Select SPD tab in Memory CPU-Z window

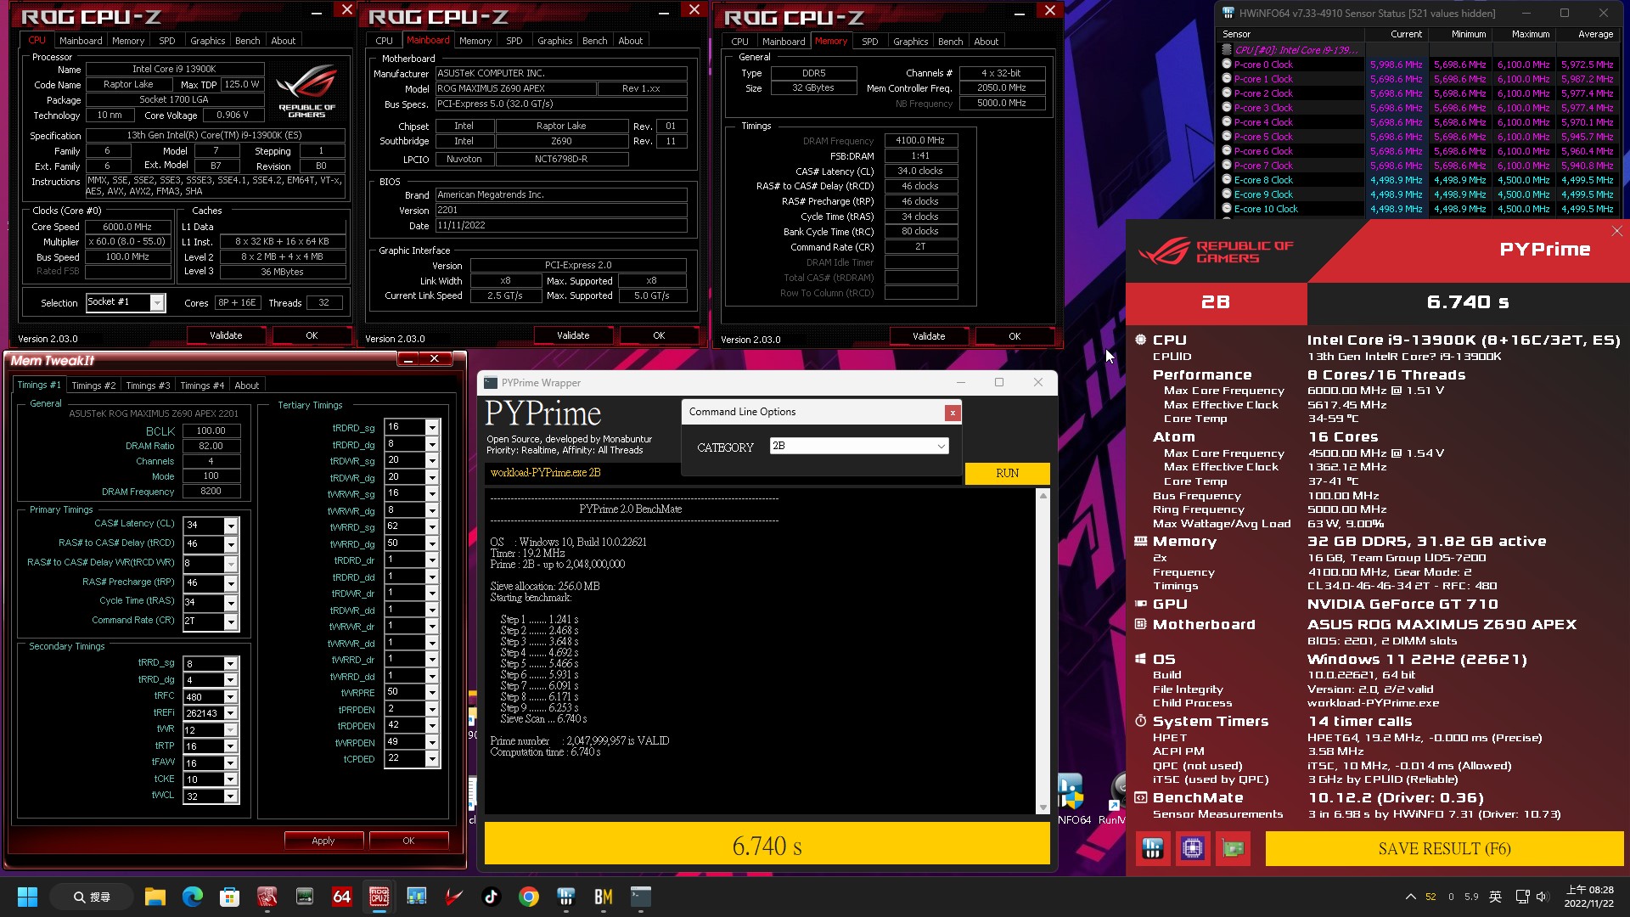tap(870, 42)
